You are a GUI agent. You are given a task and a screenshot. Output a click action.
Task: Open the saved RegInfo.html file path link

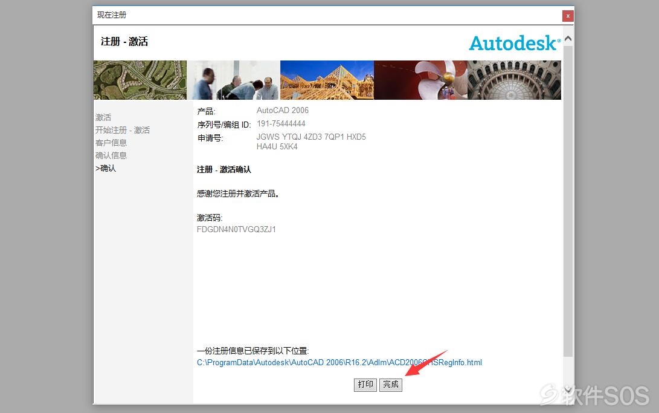coord(339,363)
